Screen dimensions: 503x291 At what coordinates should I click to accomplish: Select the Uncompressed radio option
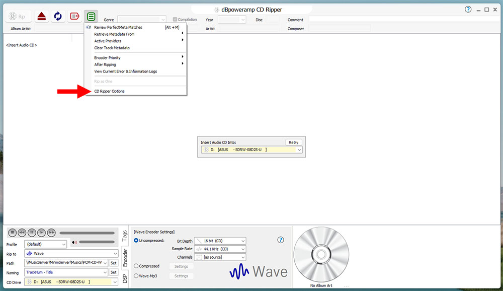click(x=136, y=241)
